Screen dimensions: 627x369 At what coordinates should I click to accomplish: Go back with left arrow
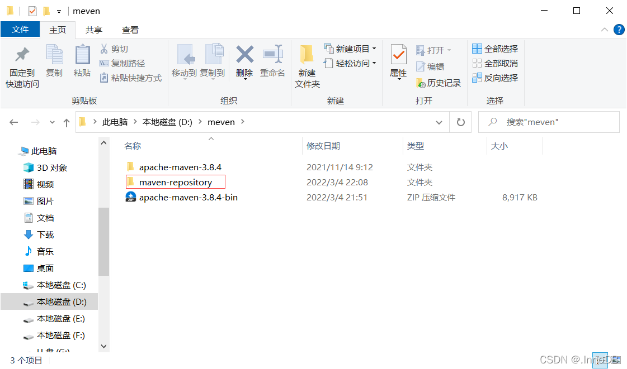pyautogui.click(x=14, y=122)
